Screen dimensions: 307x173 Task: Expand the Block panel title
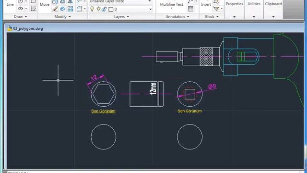[x=212, y=17]
